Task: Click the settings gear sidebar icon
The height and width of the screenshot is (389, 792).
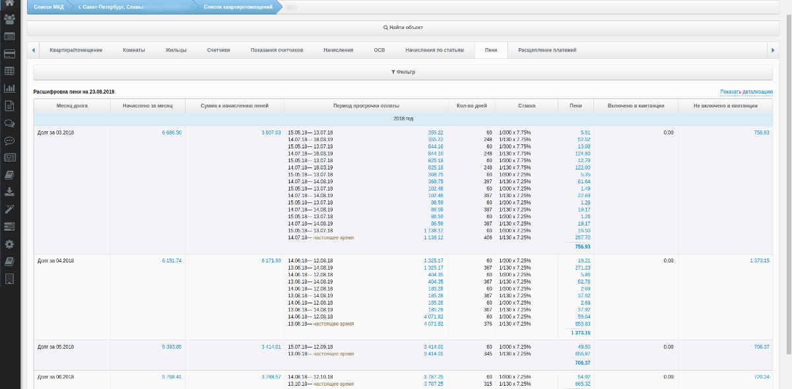Action: pyautogui.click(x=9, y=244)
